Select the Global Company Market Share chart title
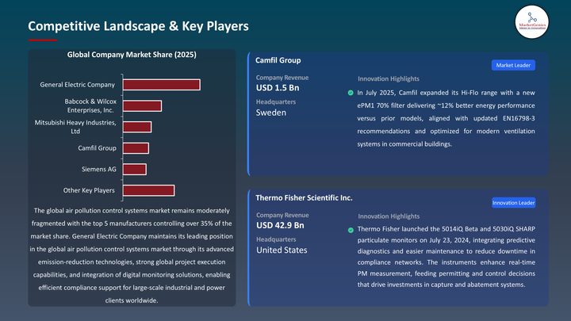571x321 pixels. pyautogui.click(x=132, y=55)
